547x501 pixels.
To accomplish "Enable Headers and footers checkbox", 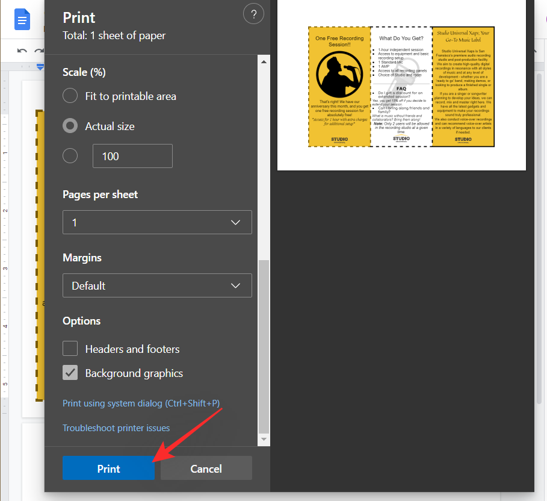I will tap(70, 349).
